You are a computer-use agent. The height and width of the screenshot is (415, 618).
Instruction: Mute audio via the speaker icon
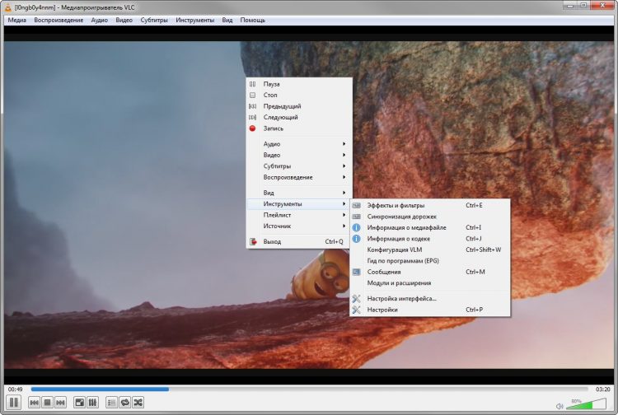(x=559, y=405)
